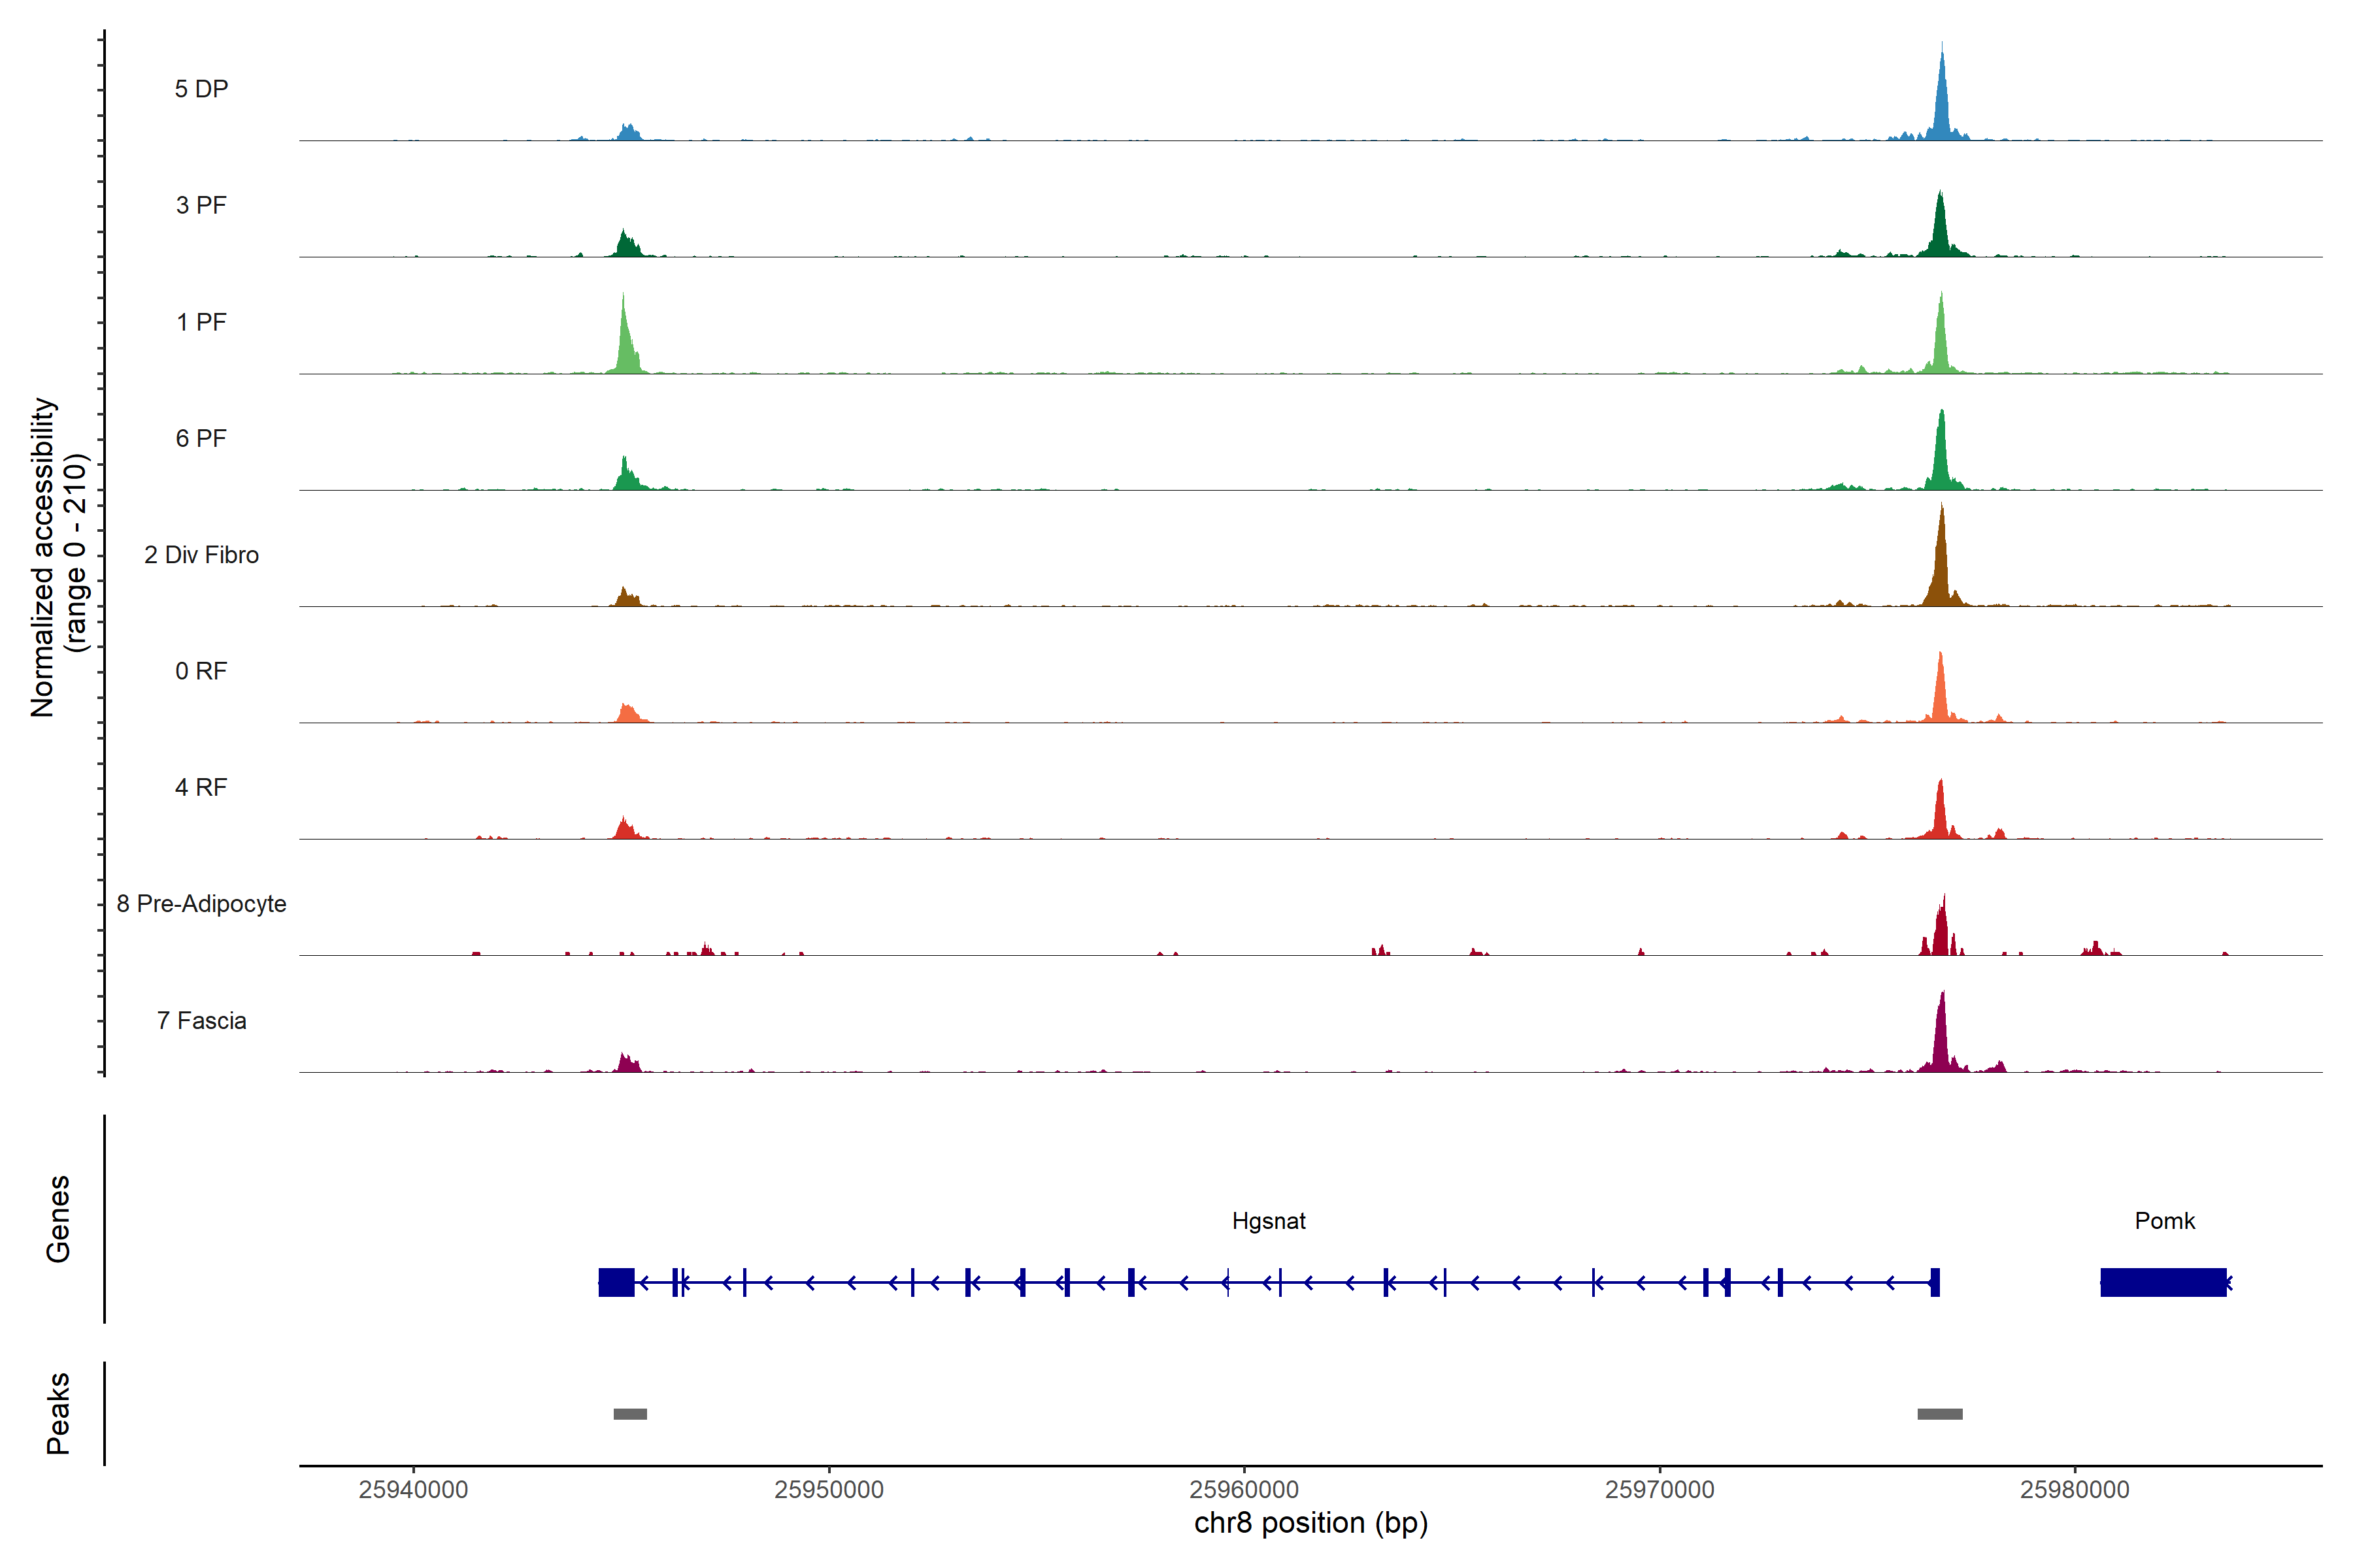Click the Pomk gene body rectangle
This screenshot has height=1568, width=2353.
pyautogui.click(x=2163, y=1282)
